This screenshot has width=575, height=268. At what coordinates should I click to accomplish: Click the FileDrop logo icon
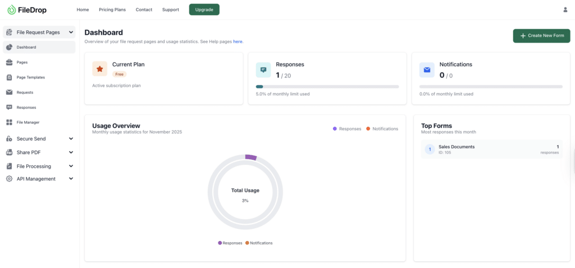pos(12,10)
